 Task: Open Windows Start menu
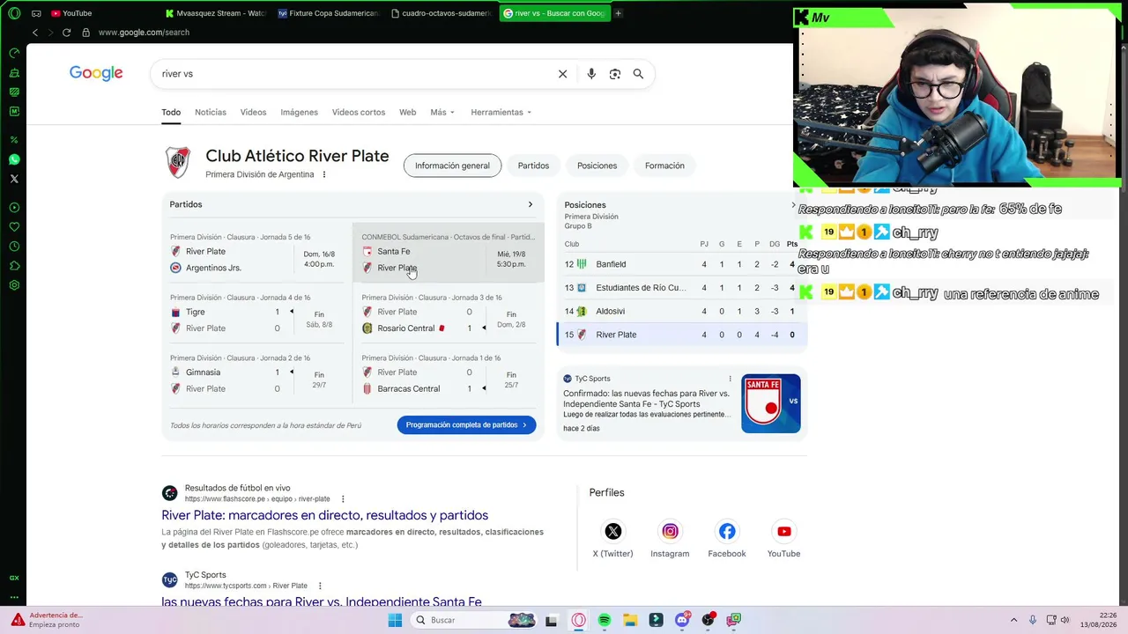tap(395, 620)
